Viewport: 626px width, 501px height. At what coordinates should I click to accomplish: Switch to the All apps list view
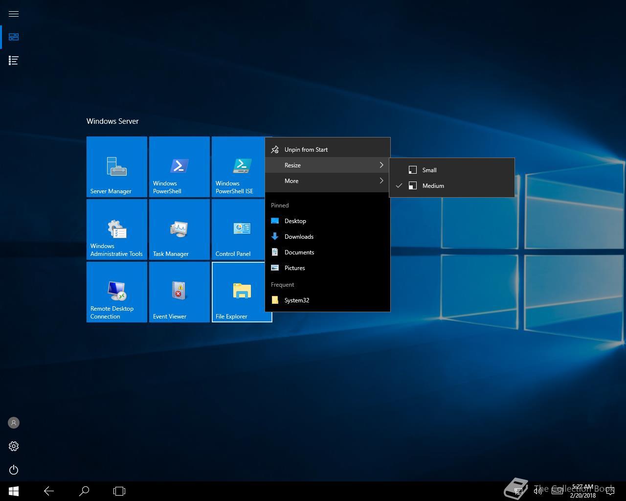14,61
